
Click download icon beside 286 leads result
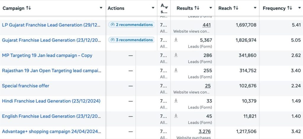176,55
